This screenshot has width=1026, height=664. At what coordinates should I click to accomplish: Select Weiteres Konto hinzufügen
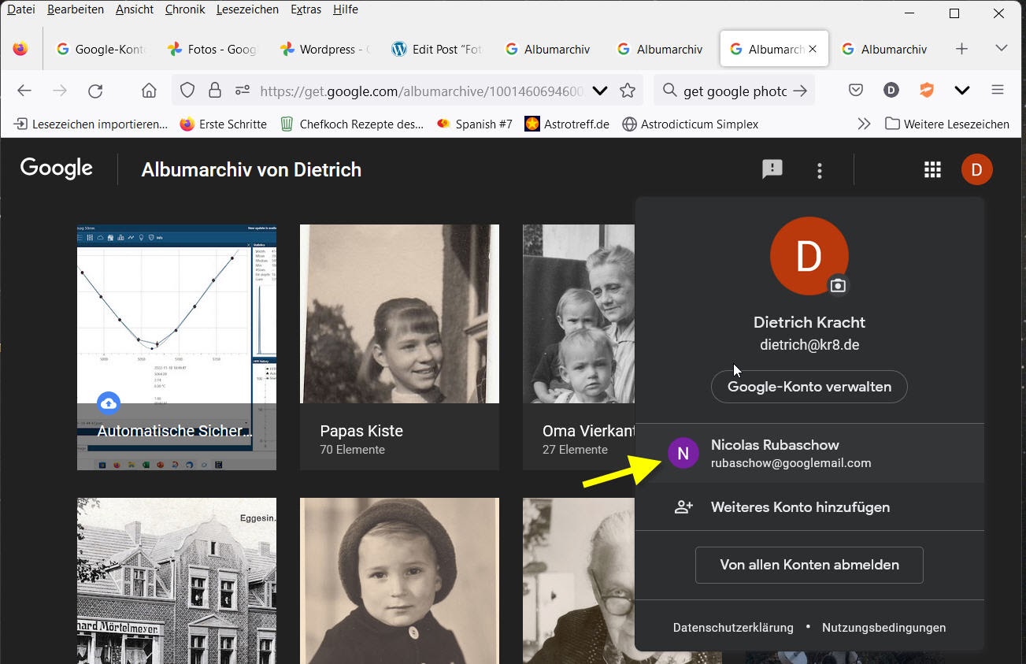[800, 507]
